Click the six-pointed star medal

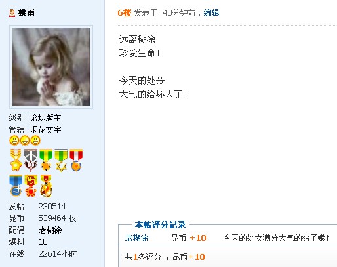pos(61,160)
